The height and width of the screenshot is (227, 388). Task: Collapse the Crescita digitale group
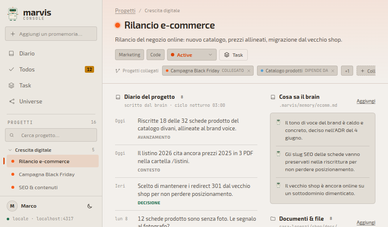pyautogui.click(x=10, y=150)
